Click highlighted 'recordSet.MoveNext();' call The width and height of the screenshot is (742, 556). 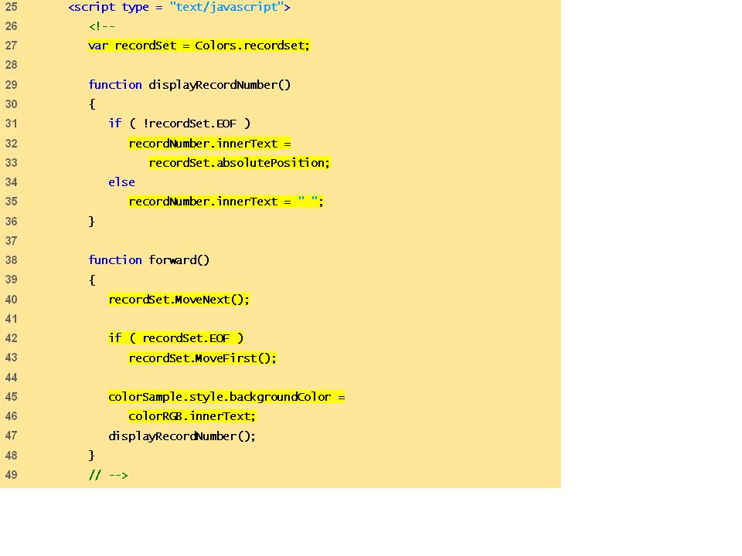pos(179,300)
